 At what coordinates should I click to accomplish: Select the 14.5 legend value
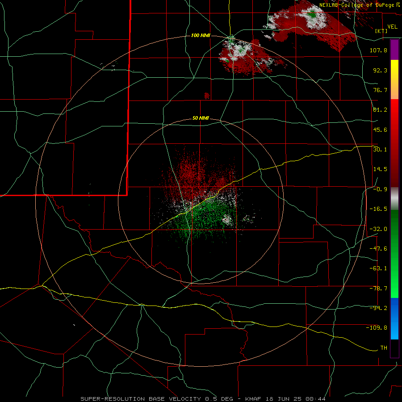point(380,169)
